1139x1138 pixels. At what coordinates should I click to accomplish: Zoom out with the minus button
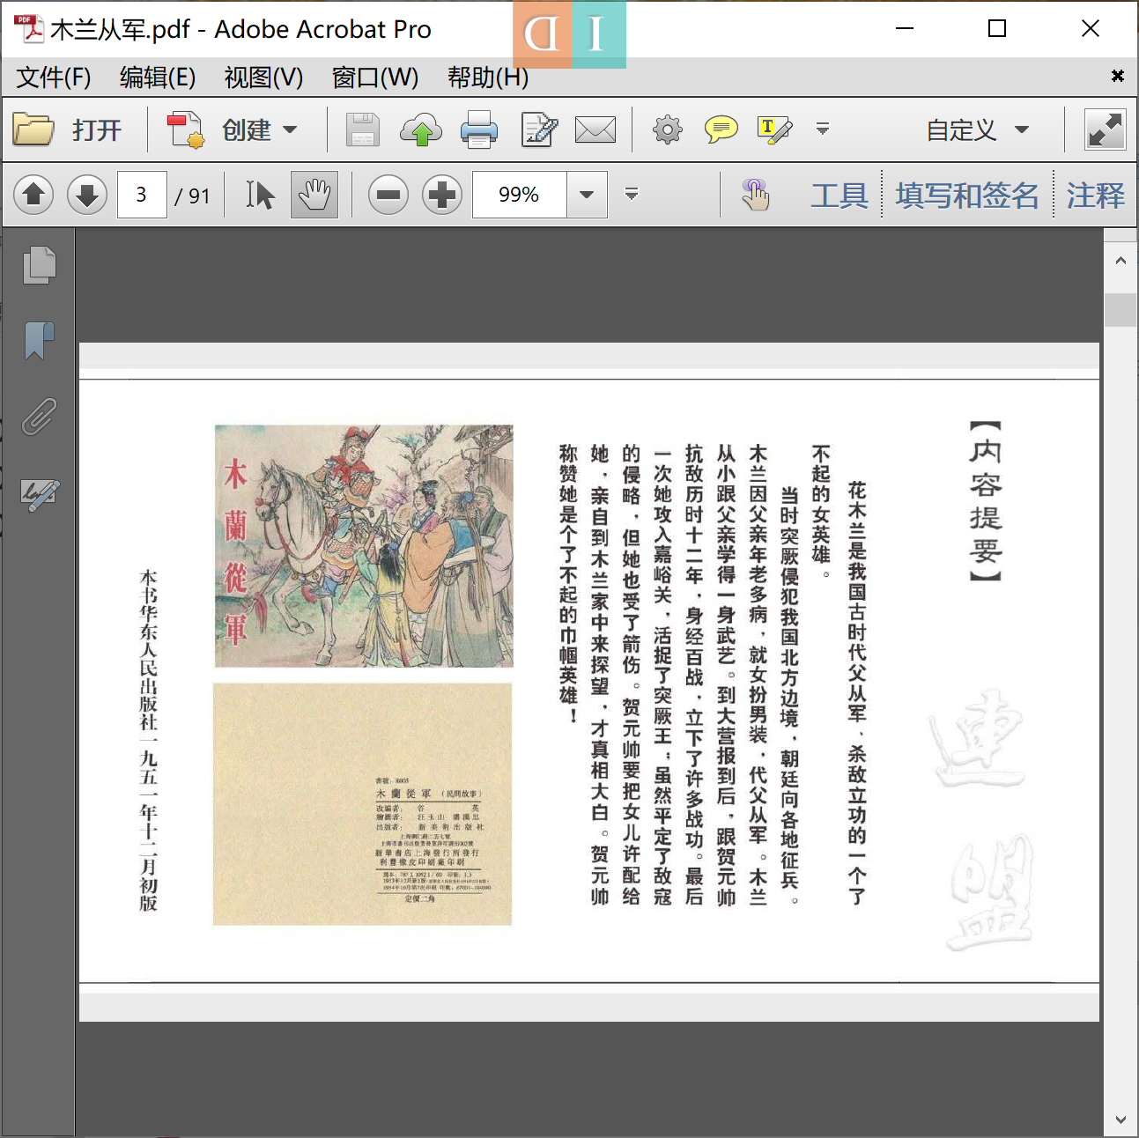388,195
